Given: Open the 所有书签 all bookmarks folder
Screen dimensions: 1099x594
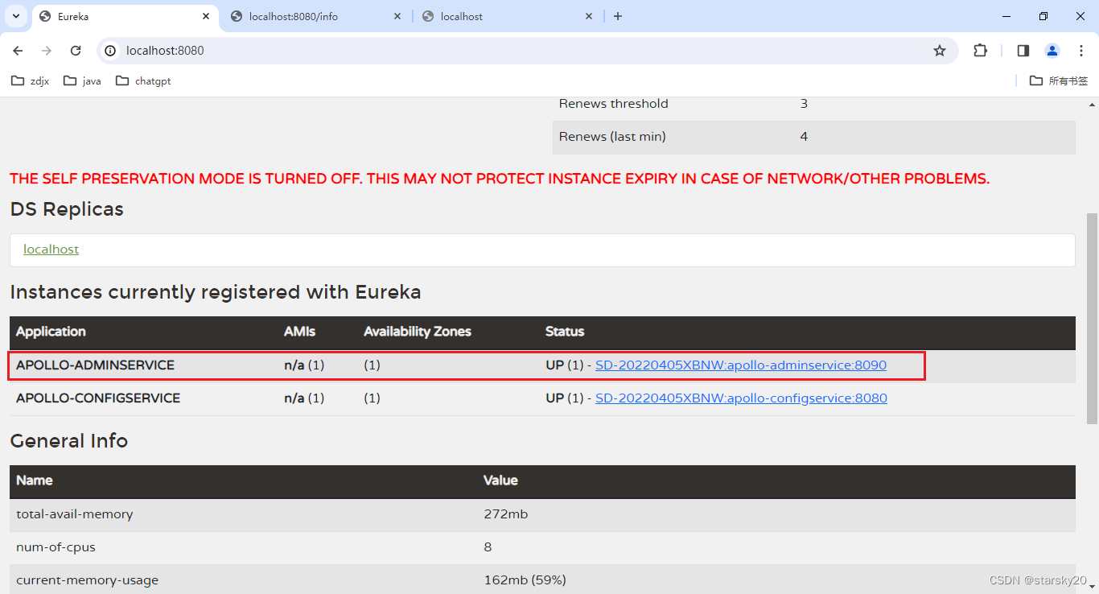Looking at the screenshot, I should click(1059, 81).
